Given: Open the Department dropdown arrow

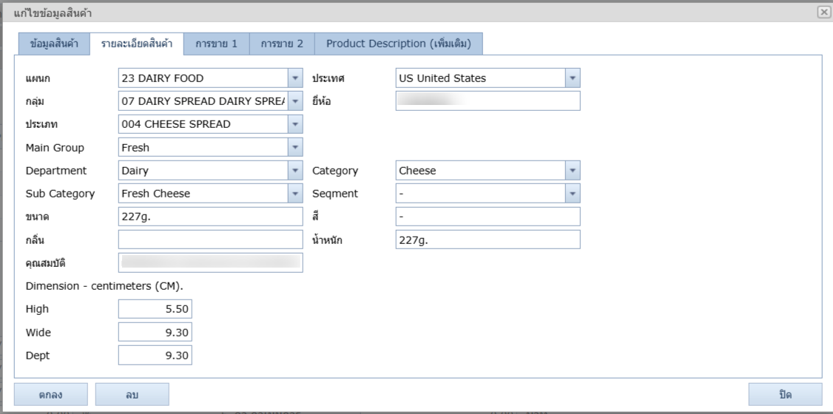Looking at the screenshot, I should (x=295, y=171).
